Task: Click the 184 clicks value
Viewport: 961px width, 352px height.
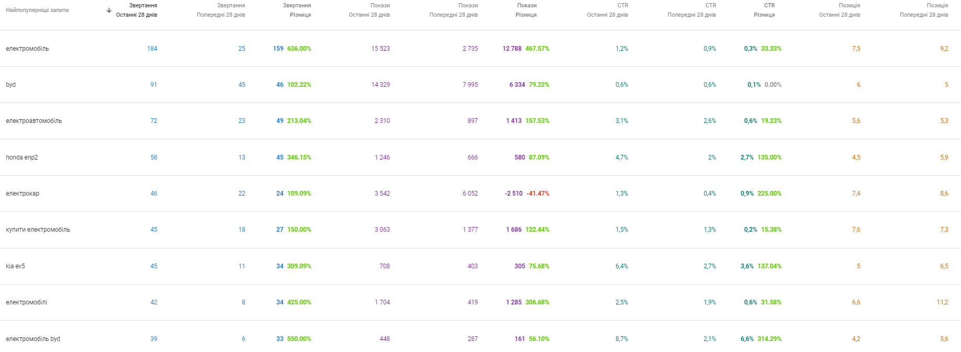Action: point(152,49)
